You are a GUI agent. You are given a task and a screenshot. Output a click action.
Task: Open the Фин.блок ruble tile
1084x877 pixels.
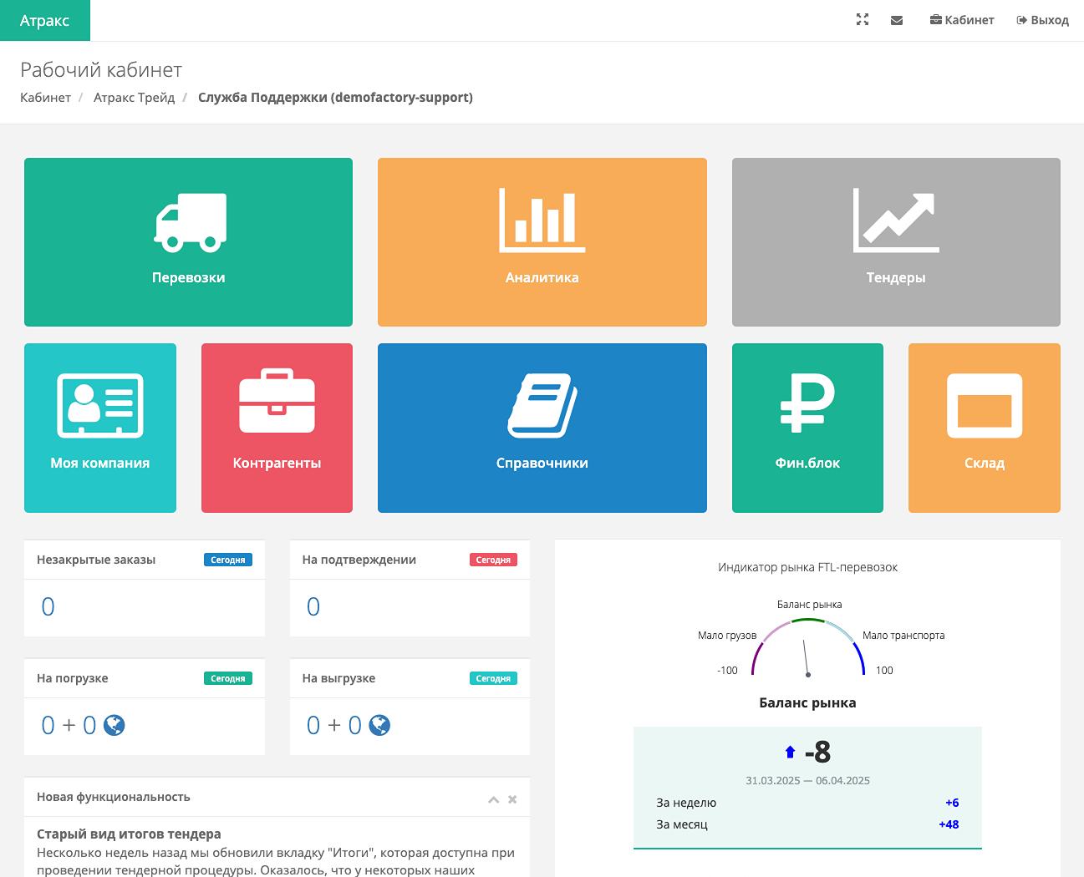point(807,428)
